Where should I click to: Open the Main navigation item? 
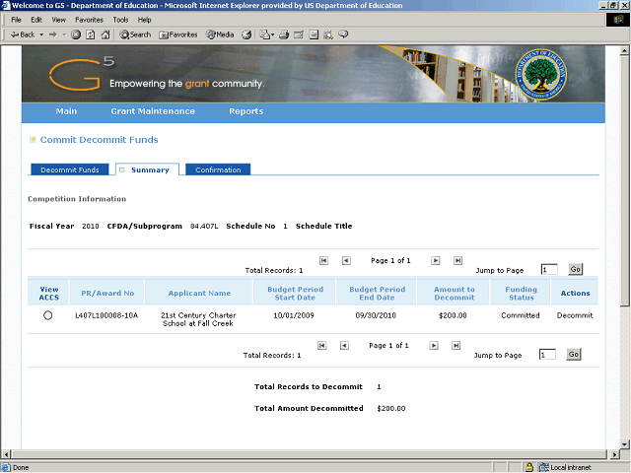coord(66,111)
